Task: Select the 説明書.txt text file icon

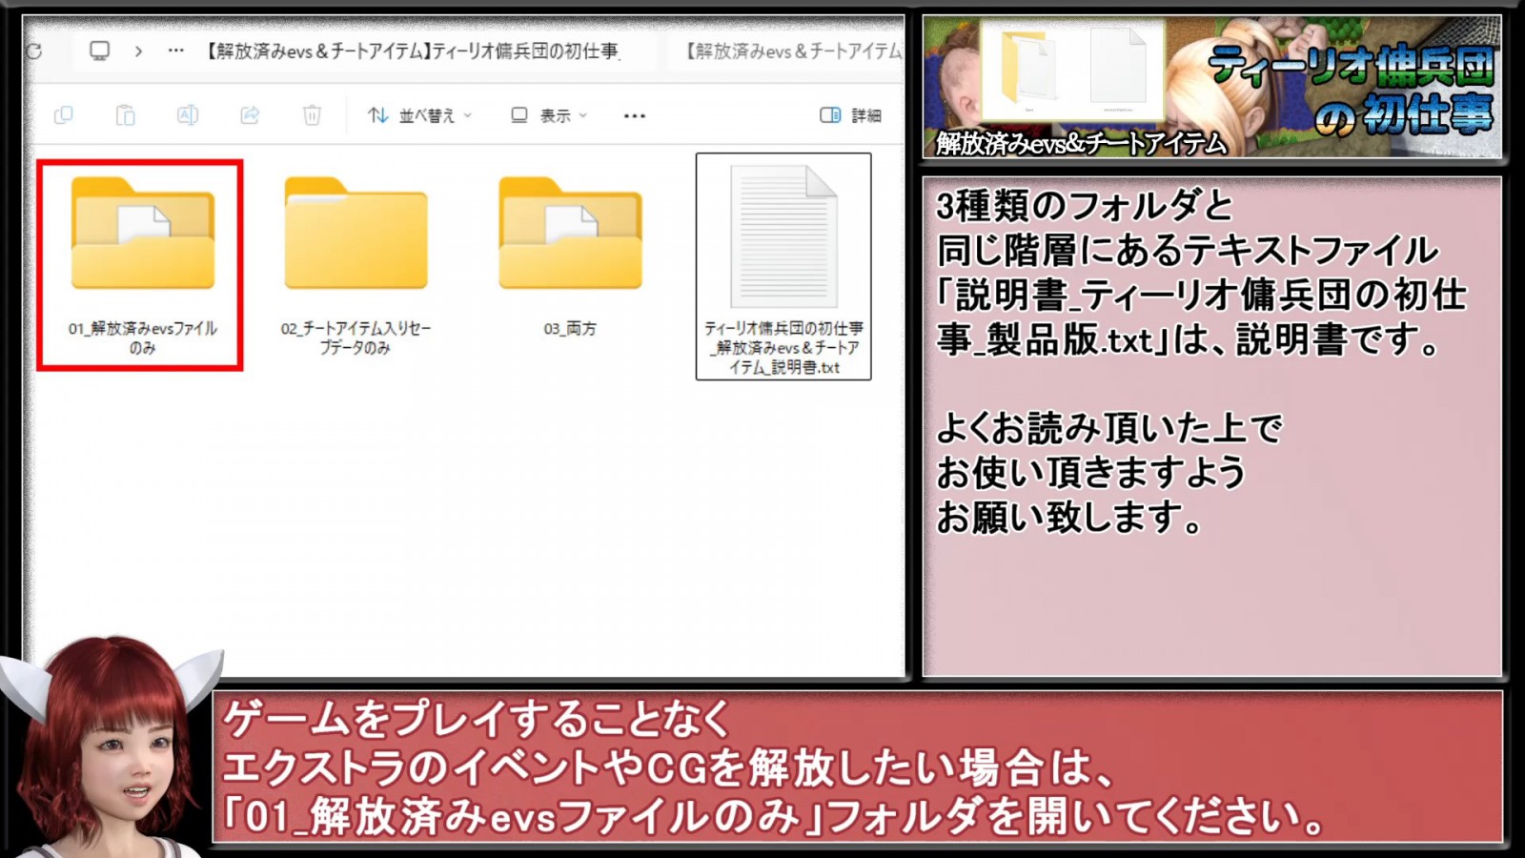Action: pos(783,236)
